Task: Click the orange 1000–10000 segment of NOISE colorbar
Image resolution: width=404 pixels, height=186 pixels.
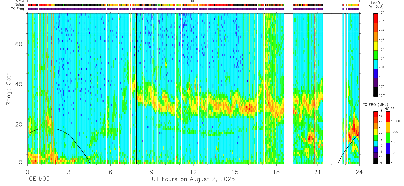Action: (x=388, y=127)
